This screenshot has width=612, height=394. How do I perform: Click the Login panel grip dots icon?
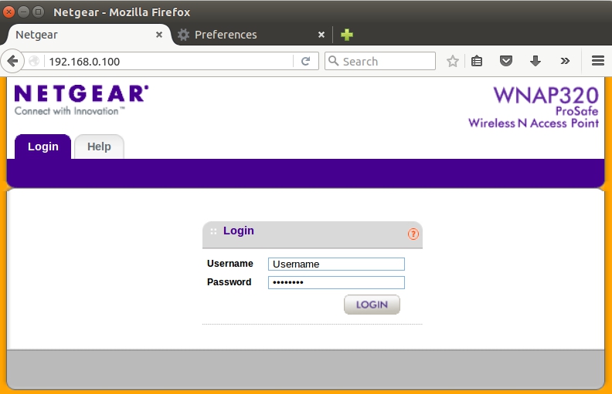[x=213, y=231]
